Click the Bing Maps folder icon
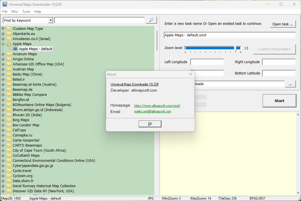 tap(9, 120)
